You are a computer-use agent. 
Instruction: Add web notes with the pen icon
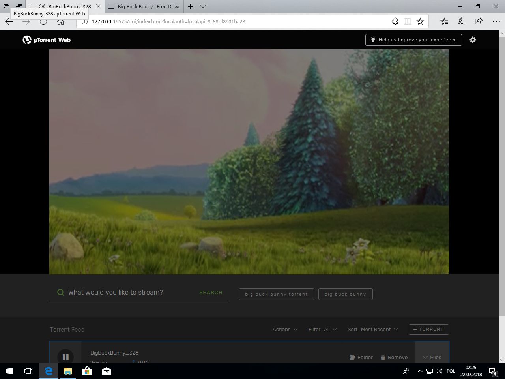[461, 22]
